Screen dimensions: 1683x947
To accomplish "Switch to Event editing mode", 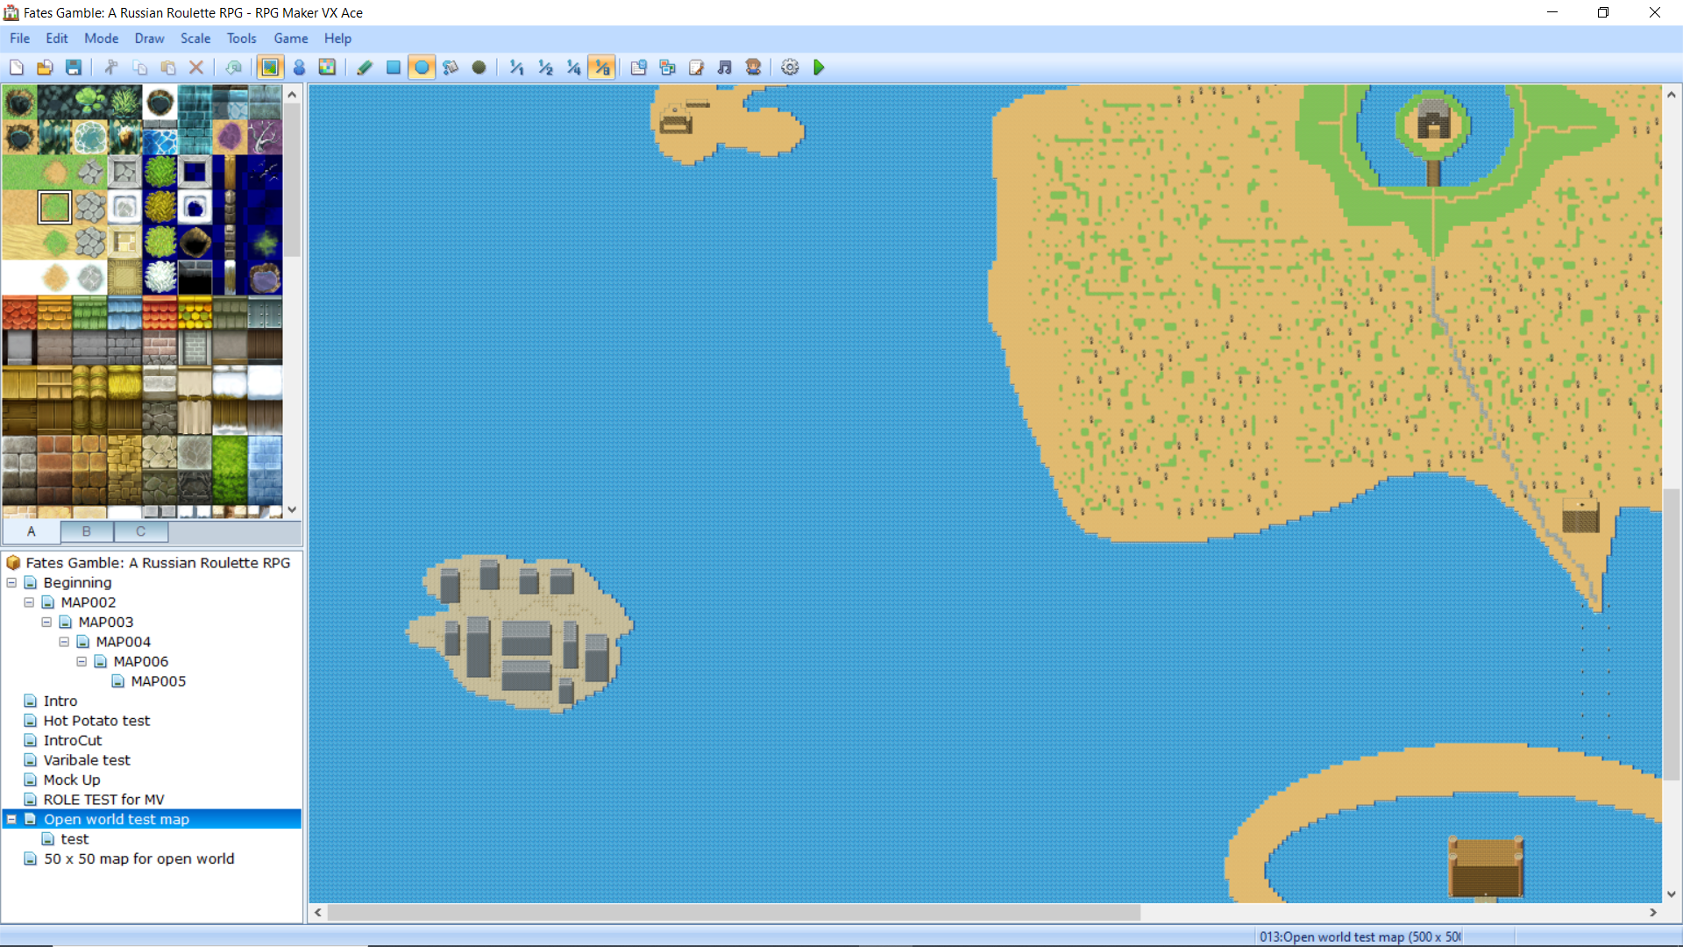I will click(x=299, y=68).
